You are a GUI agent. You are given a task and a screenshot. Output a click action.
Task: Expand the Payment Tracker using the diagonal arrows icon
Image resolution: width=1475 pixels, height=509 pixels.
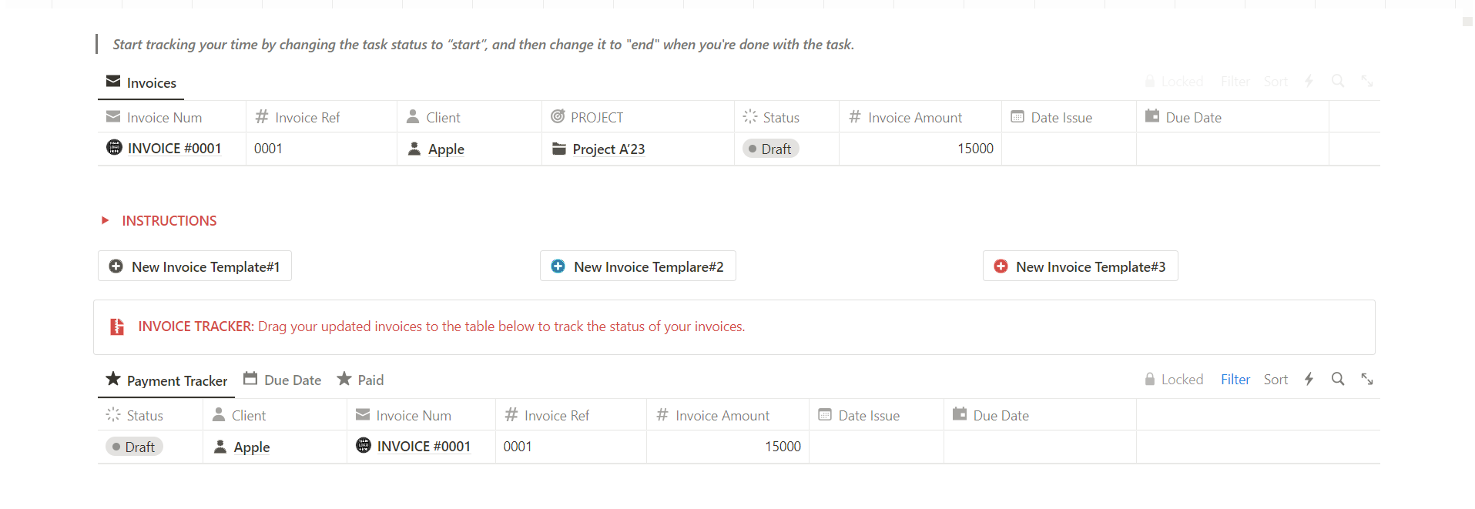click(1367, 379)
